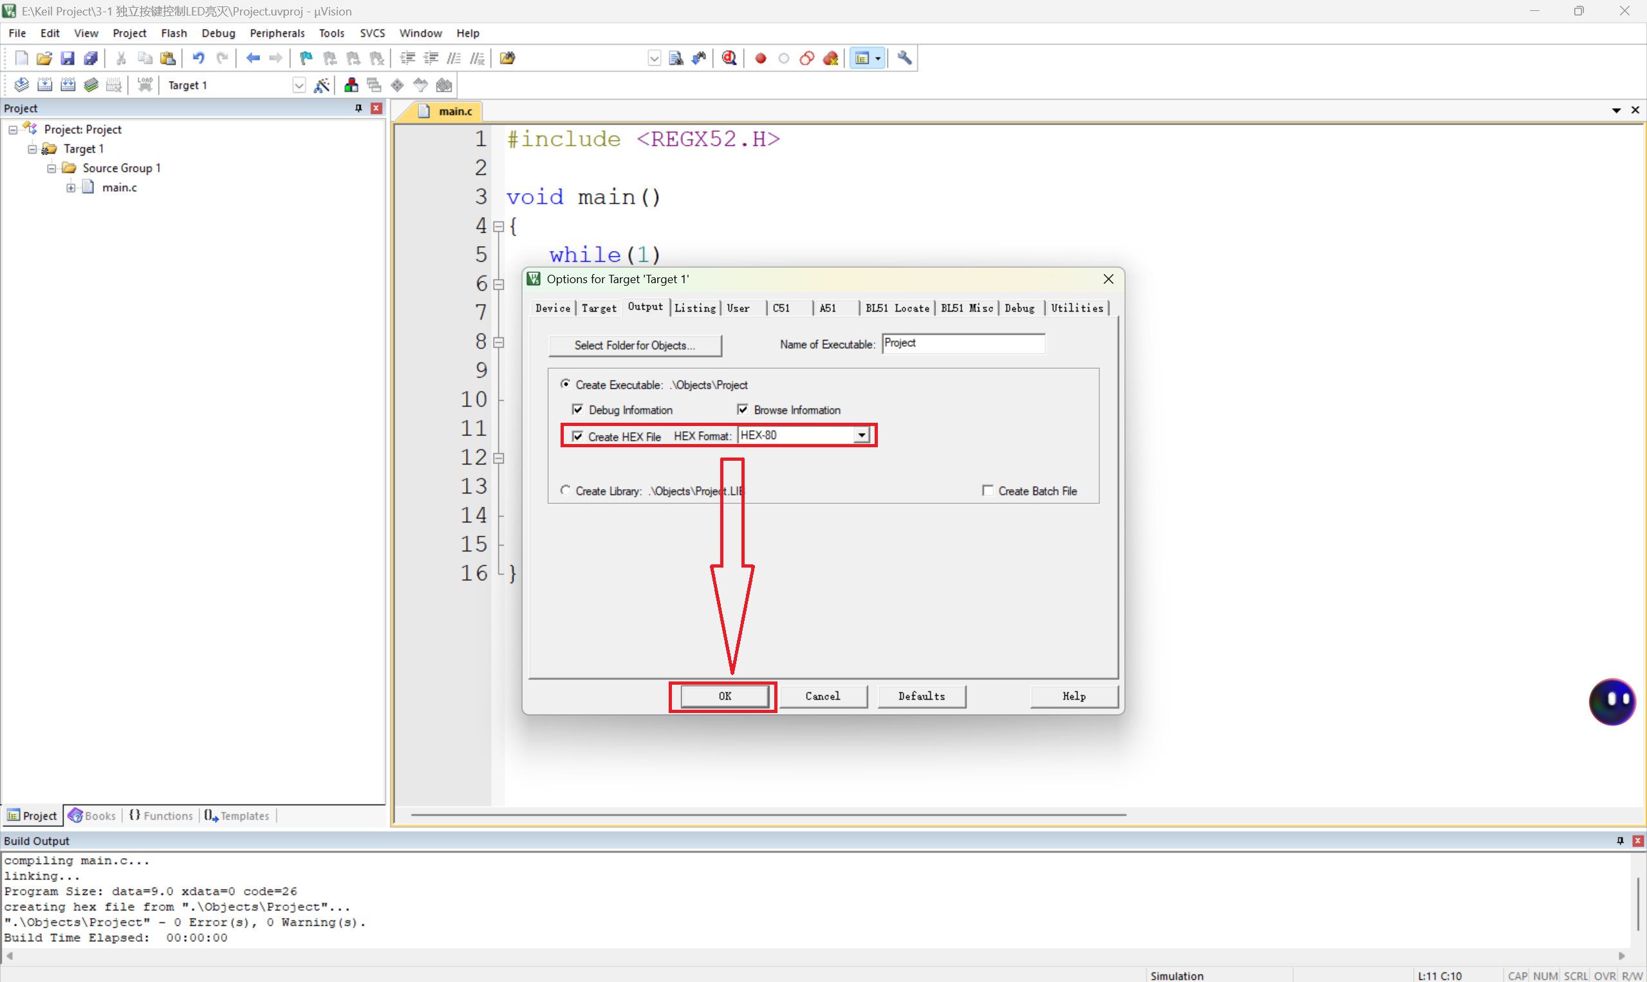The width and height of the screenshot is (1647, 982).
Task: Click the Save All toolbar icon
Action: pyautogui.click(x=91, y=58)
